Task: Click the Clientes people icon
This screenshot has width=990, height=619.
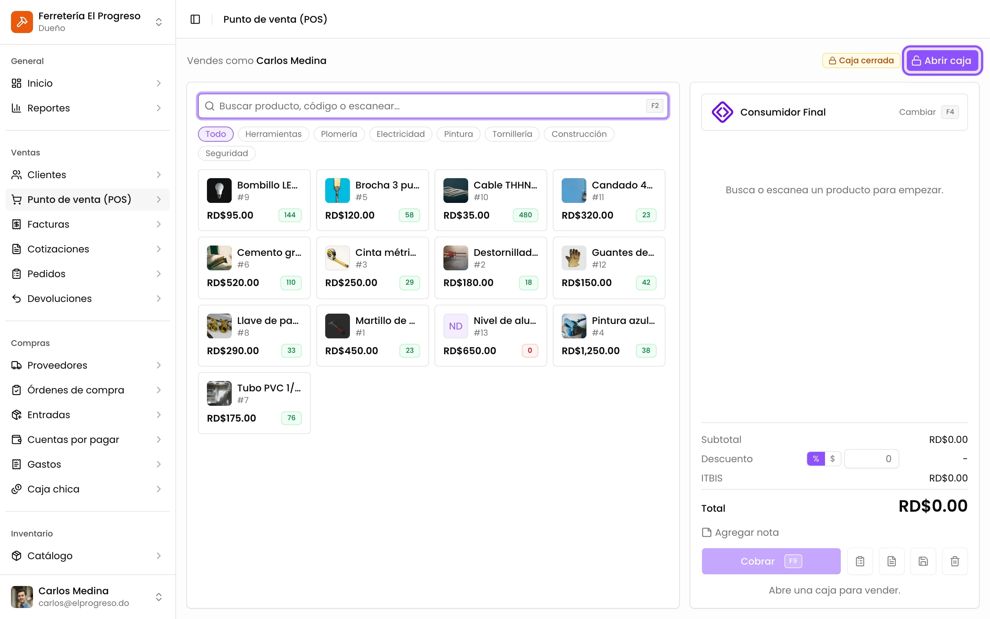Action: click(x=16, y=175)
